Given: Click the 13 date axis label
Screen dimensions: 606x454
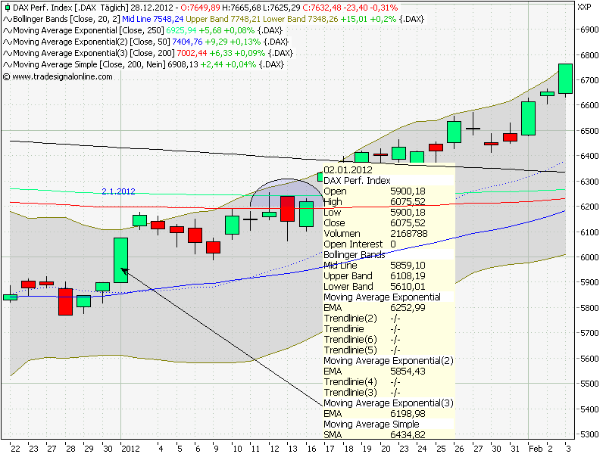Looking at the screenshot, I should pos(292,449).
